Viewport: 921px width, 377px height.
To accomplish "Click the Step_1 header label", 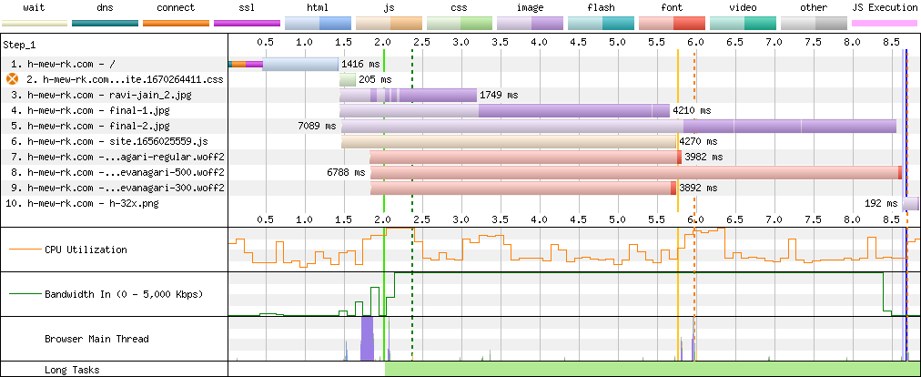I will (x=19, y=45).
